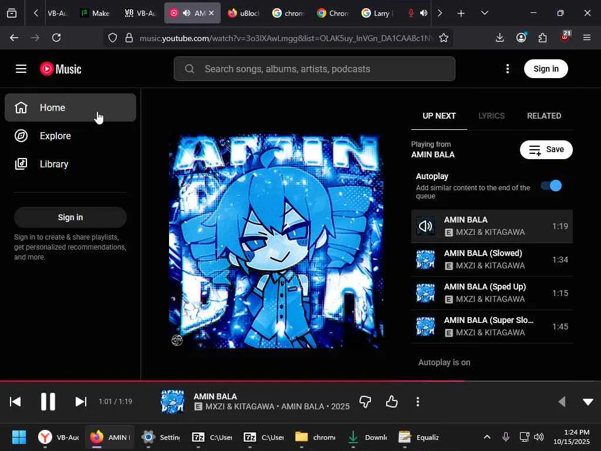Save the AMIN BALA queue to playlist
Screen dimensions: 601x451
pos(546,150)
